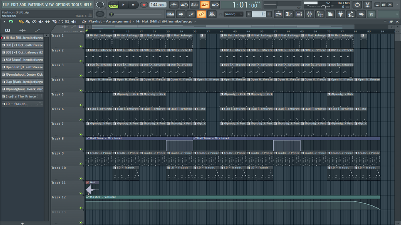Toggle loop recording icon
This screenshot has height=225, width=401.
(x=215, y=5)
